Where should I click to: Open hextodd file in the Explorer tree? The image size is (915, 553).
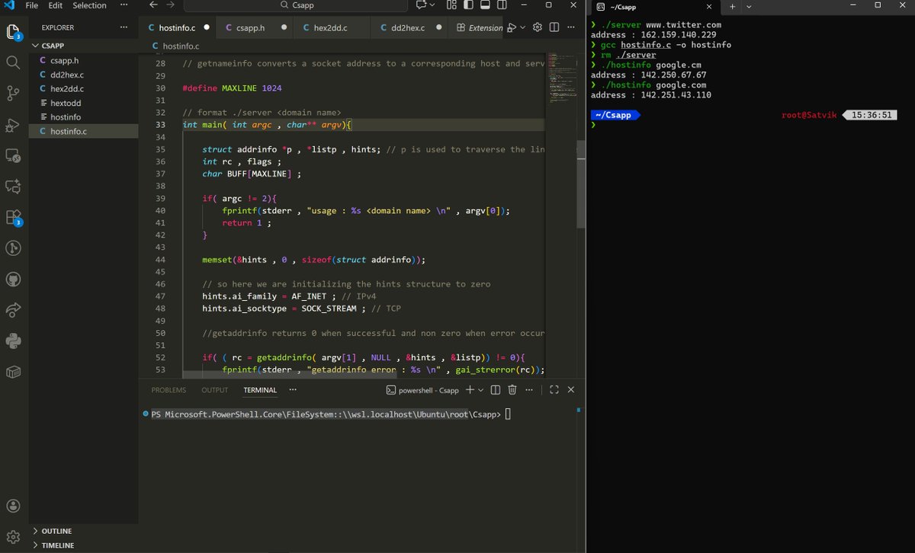[x=84, y=103]
